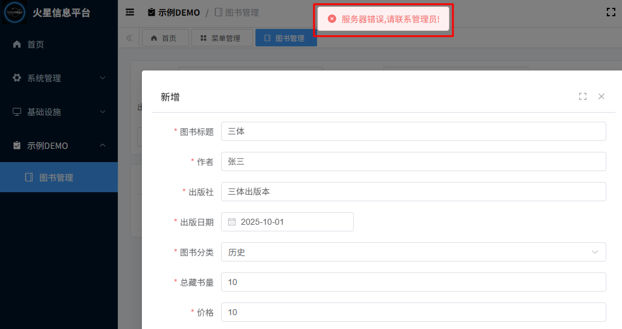
Task: Click the 图书标题 input field
Action: pyautogui.click(x=413, y=131)
